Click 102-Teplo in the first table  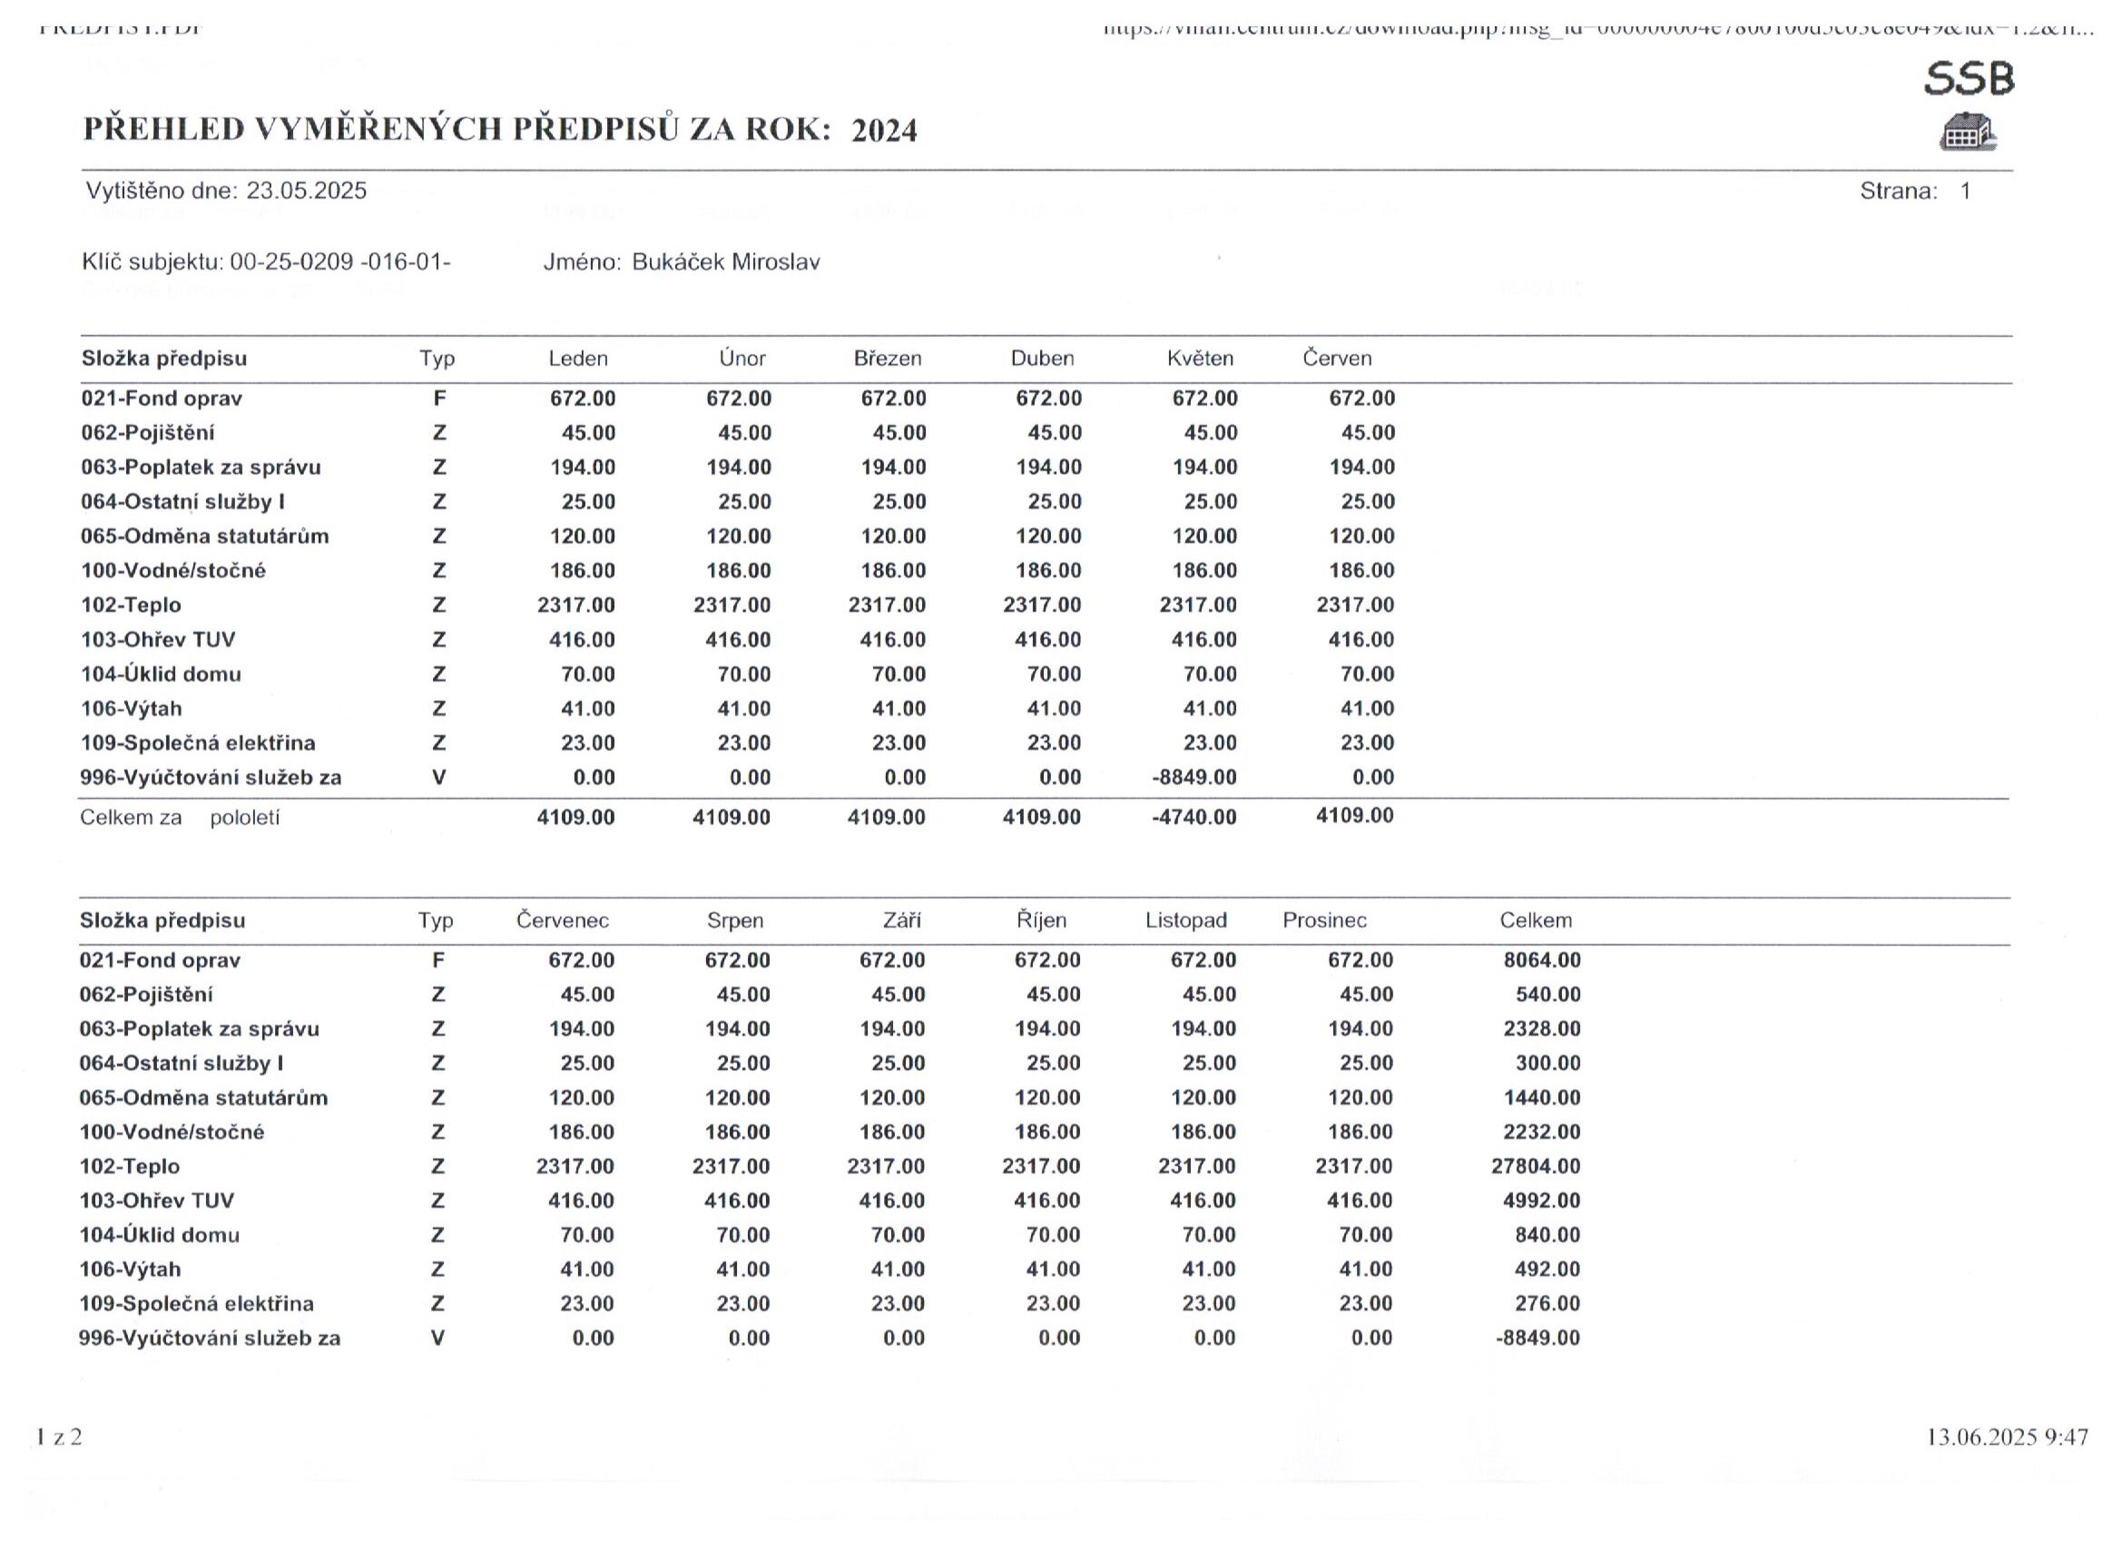click(131, 605)
